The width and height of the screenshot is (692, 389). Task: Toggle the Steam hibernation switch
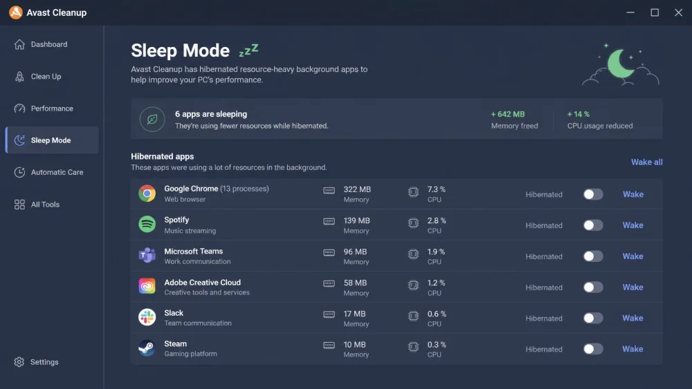tap(593, 349)
